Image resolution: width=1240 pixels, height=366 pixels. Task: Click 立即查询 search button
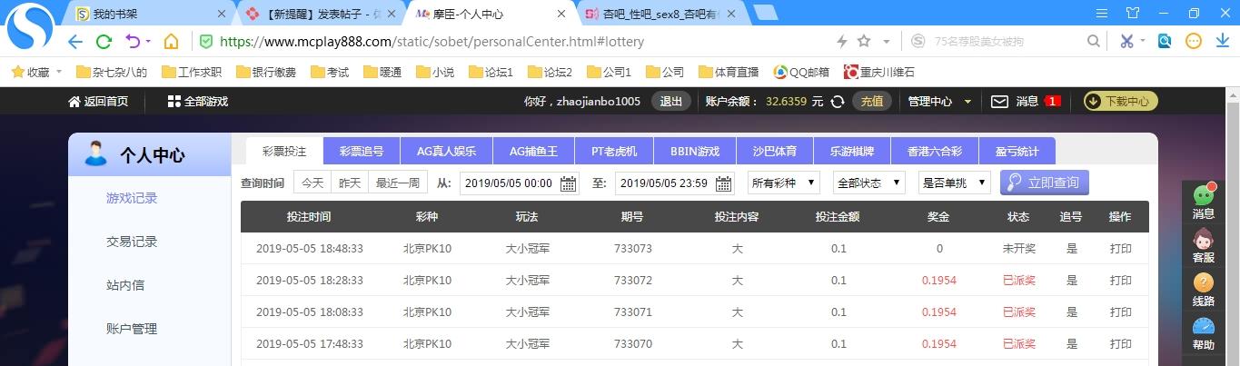(1044, 183)
